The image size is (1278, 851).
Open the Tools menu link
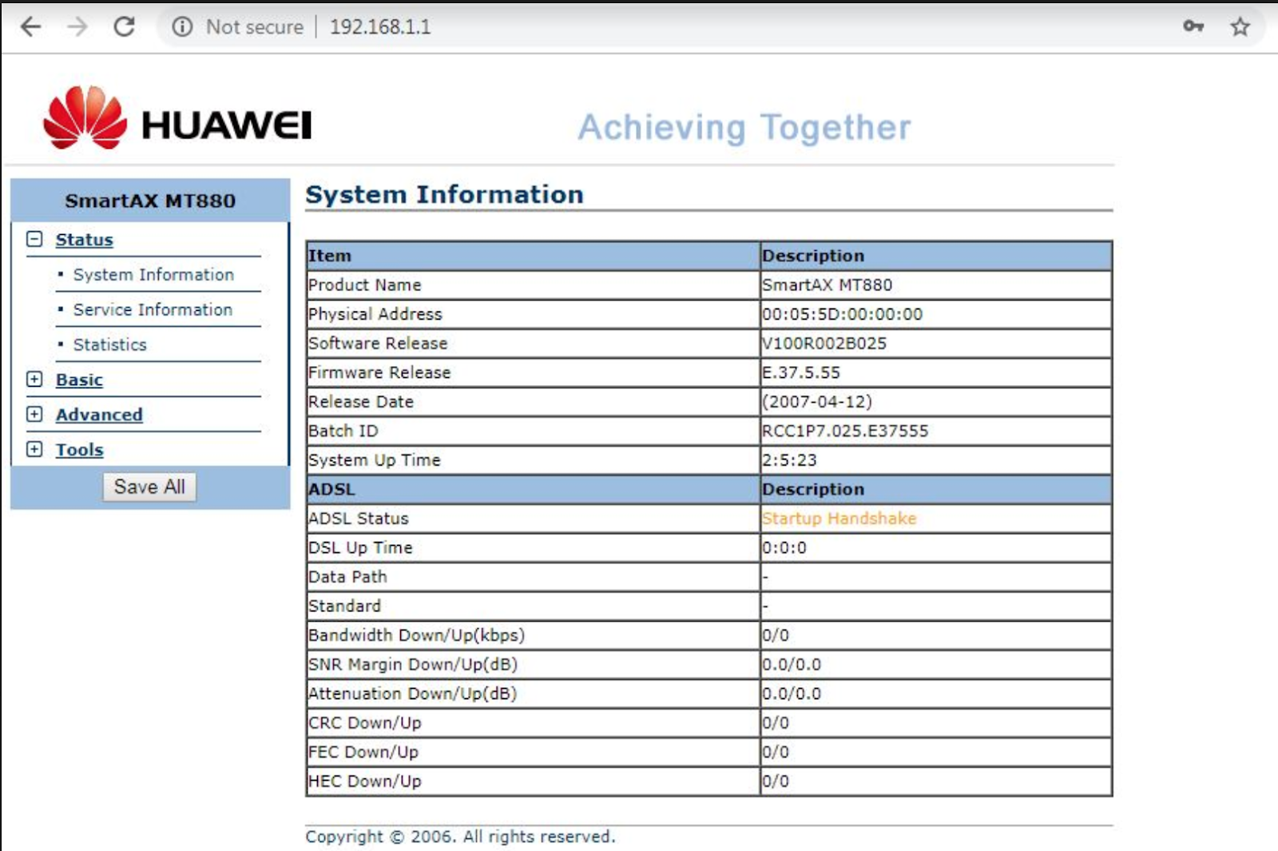point(79,450)
